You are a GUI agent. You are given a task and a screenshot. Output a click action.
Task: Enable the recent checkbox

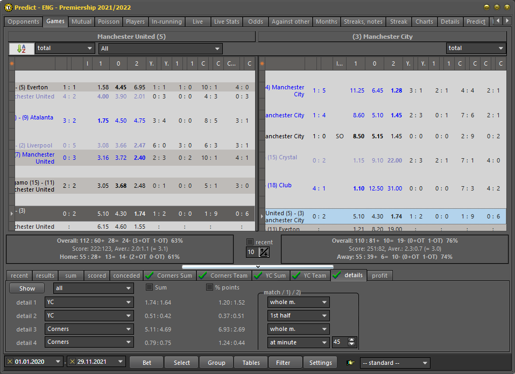pyautogui.click(x=250, y=242)
